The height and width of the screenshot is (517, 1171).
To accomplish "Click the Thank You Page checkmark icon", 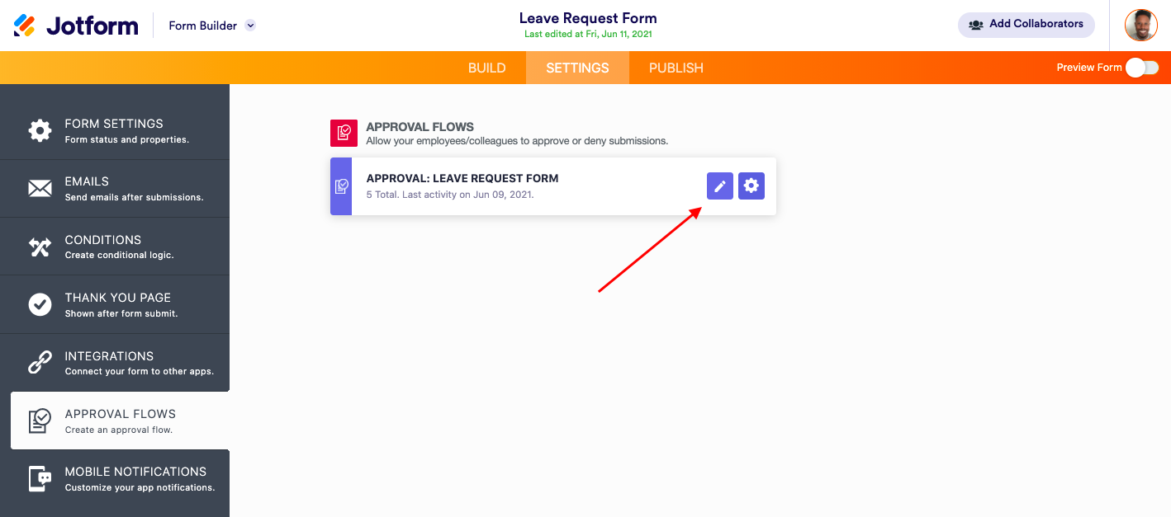I will (40, 304).
